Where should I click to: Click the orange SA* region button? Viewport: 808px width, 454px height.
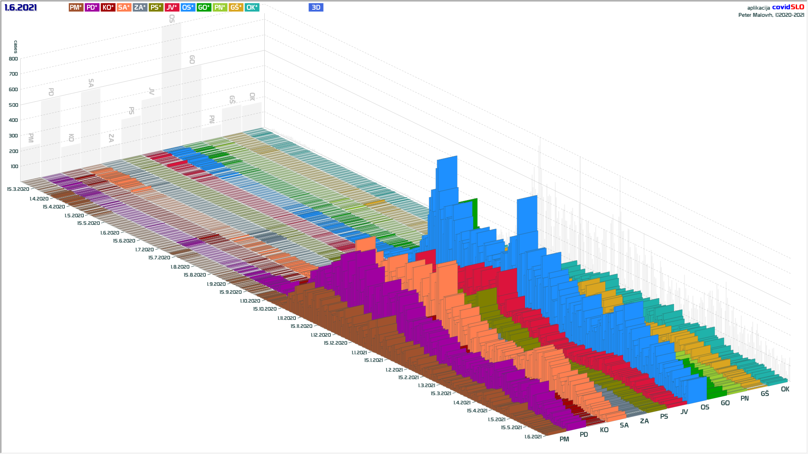pyautogui.click(x=124, y=8)
